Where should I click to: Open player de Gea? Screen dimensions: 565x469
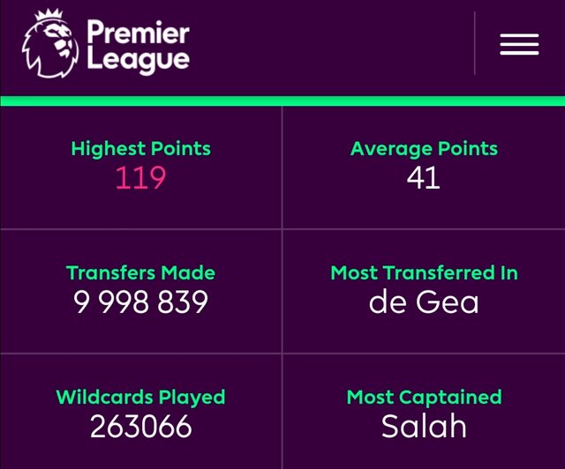(x=424, y=302)
